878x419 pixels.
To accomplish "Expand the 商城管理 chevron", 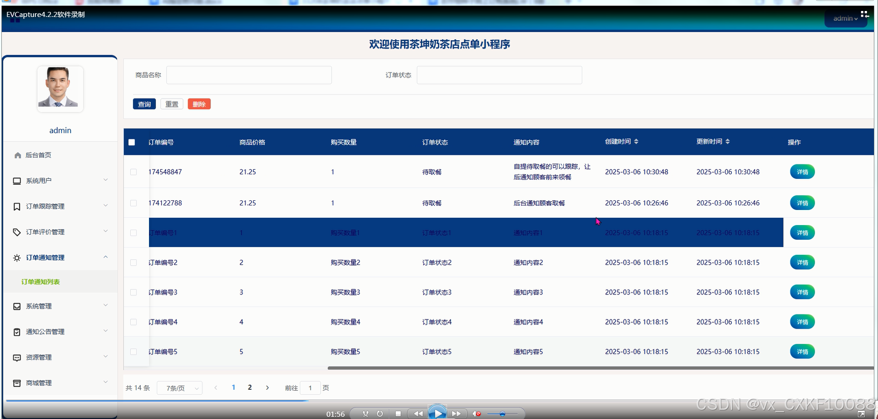I will pos(105,382).
